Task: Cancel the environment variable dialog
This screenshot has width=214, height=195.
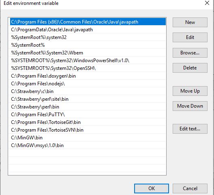Action: [x=190, y=188]
